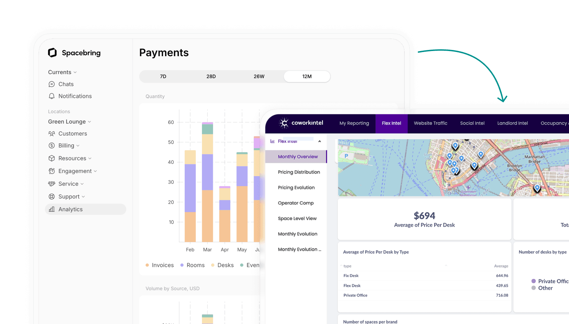Screen dimensions: 569x324
Task: Switch to the Website Traffic tab
Action: pos(430,123)
